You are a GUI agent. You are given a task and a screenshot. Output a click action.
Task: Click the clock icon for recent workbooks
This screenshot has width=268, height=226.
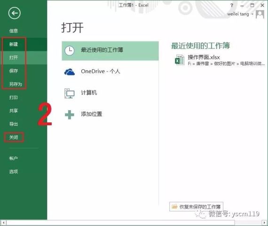coord(70,51)
